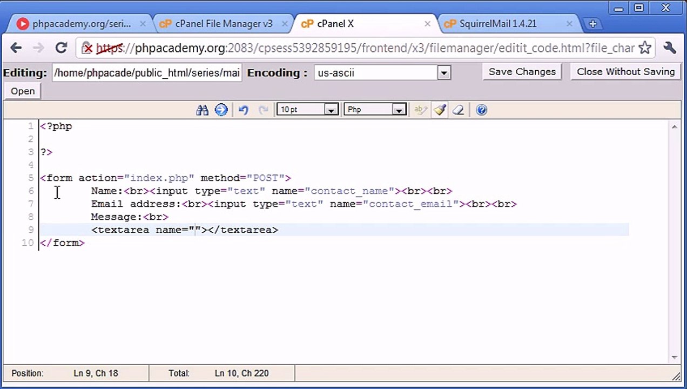
Task: Open the editor help question icon
Action: point(481,110)
